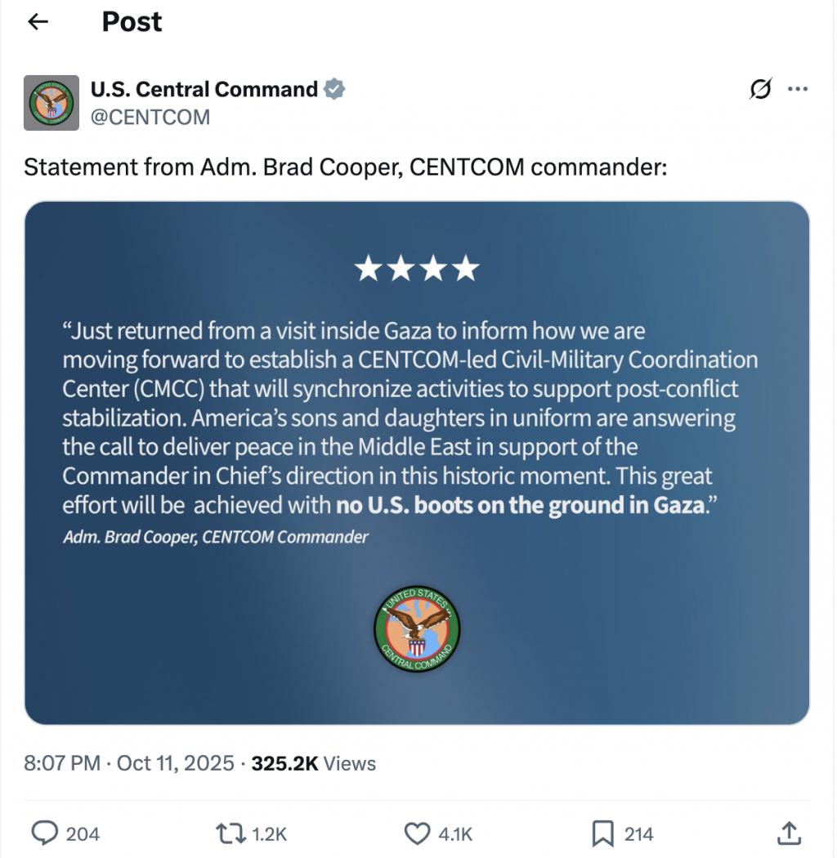Image resolution: width=837 pixels, height=858 pixels.
Task: Open the CENTCOM profile avatar
Action: coord(51,102)
